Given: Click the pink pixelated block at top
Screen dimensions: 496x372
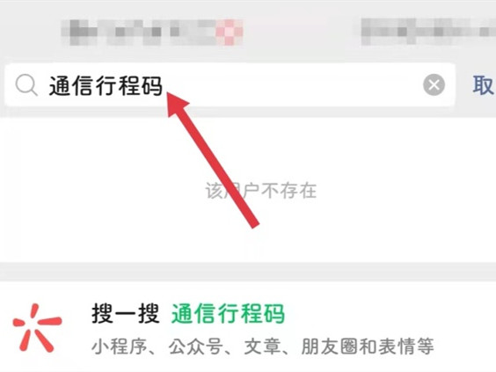Looking at the screenshot, I should [x=230, y=32].
